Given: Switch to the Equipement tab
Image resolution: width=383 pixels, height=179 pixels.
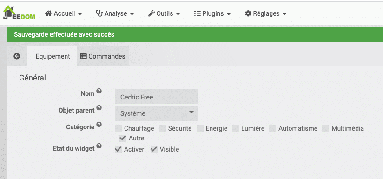Looking at the screenshot, I should click(52, 56).
